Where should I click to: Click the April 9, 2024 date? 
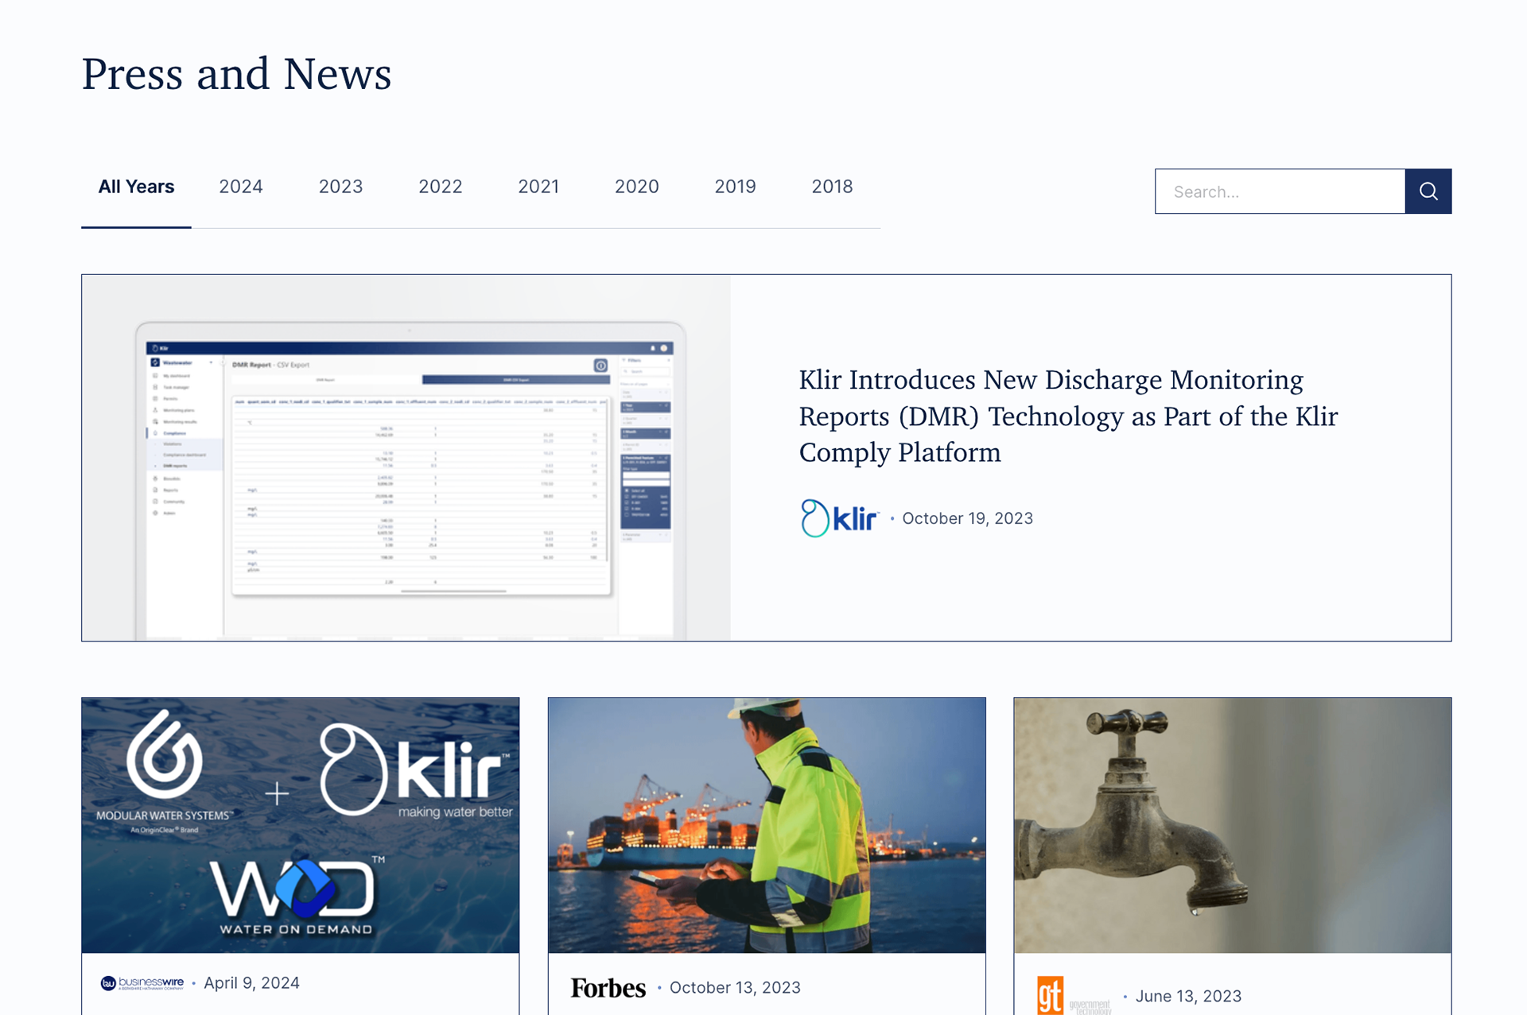[251, 983]
